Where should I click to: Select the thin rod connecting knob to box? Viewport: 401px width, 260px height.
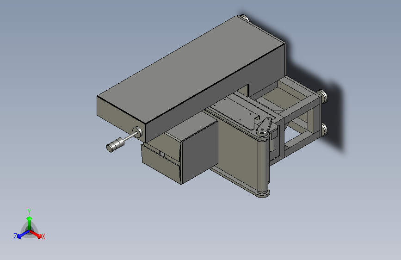(x=130, y=137)
